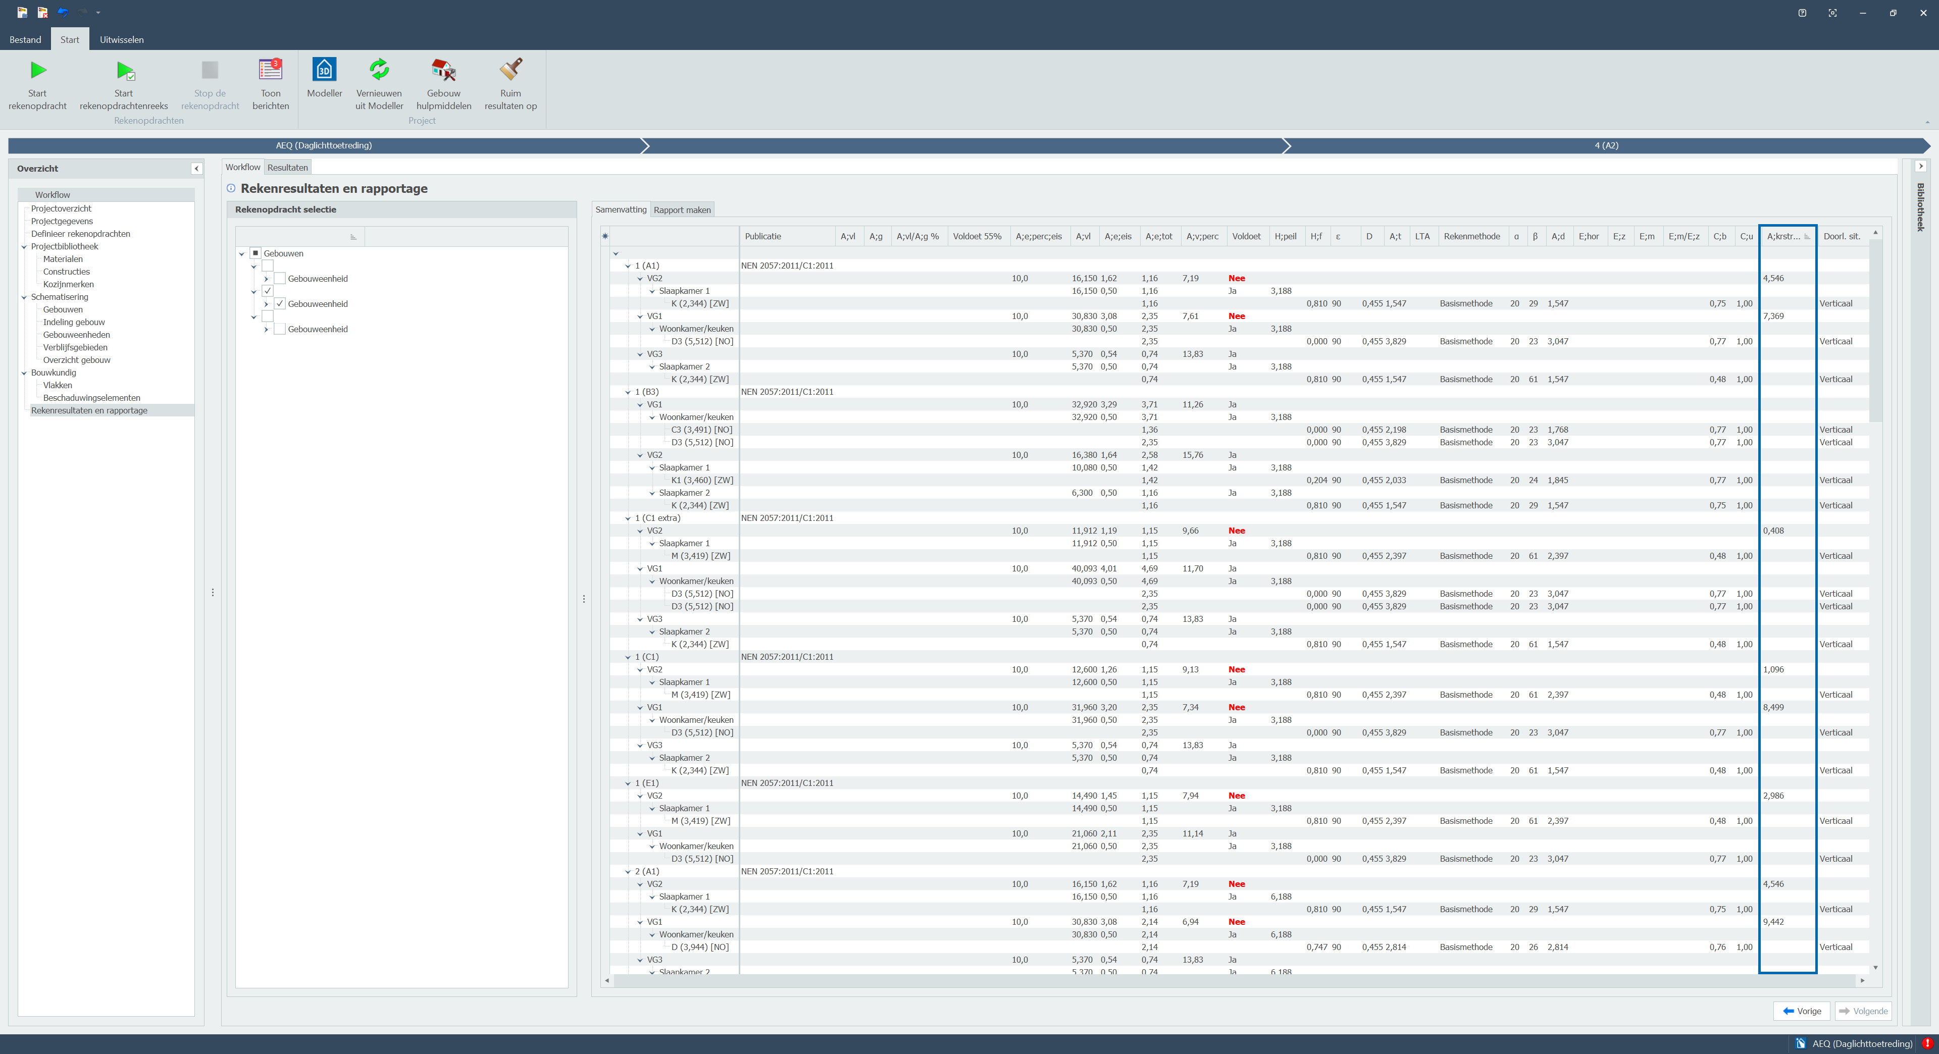Click Ruim resultaten op brush icon
Viewport: 1939px width, 1054px height.
click(511, 69)
